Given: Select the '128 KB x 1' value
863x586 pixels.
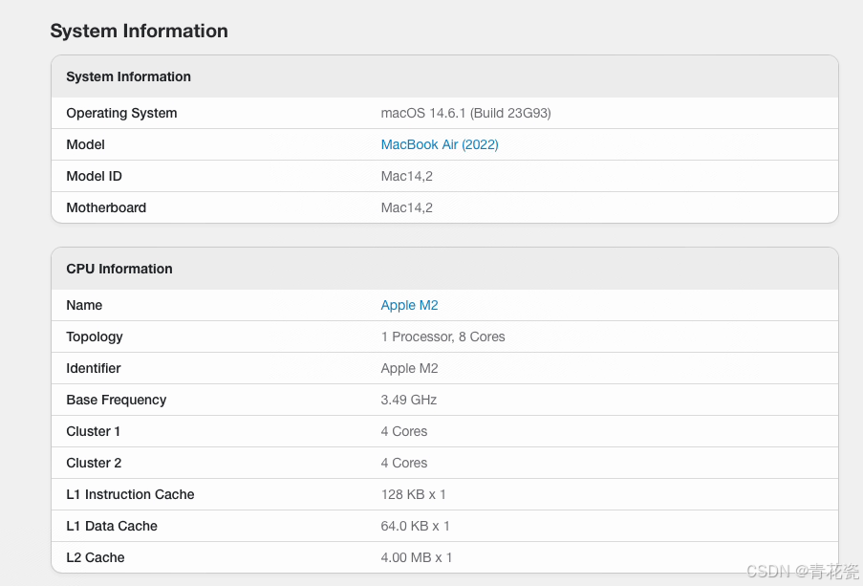Looking at the screenshot, I should coord(413,494).
